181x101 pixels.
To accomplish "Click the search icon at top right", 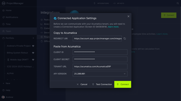I will click(178, 3).
